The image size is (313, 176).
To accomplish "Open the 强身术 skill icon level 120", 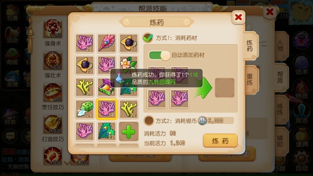I will click(53, 29).
